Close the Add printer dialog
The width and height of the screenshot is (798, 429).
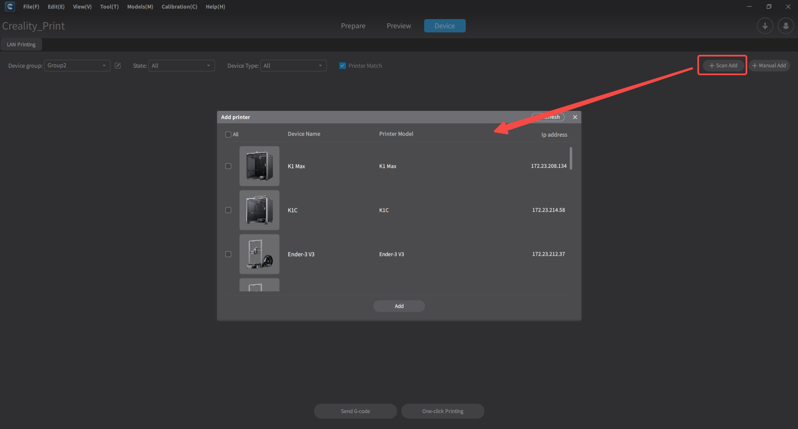pyautogui.click(x=575, y=117)
